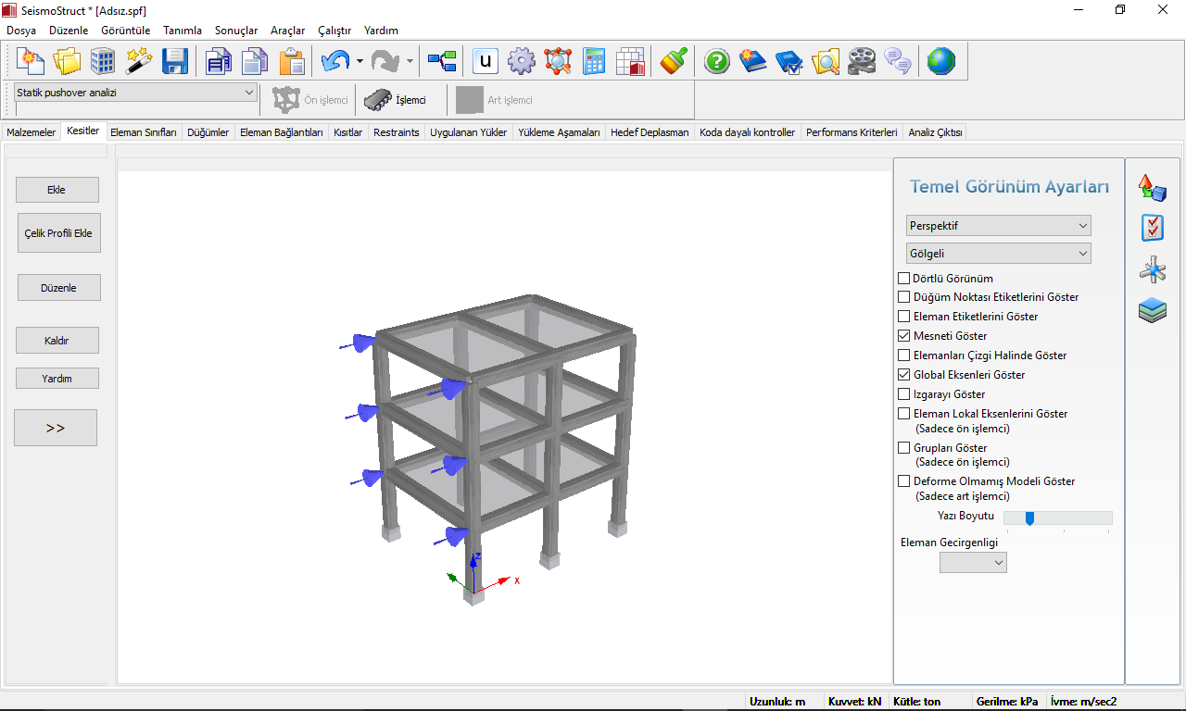The width and height of the screenshot is (1186, 711).
Task: Click the Undo arrow icon
Action: [334, 62]
